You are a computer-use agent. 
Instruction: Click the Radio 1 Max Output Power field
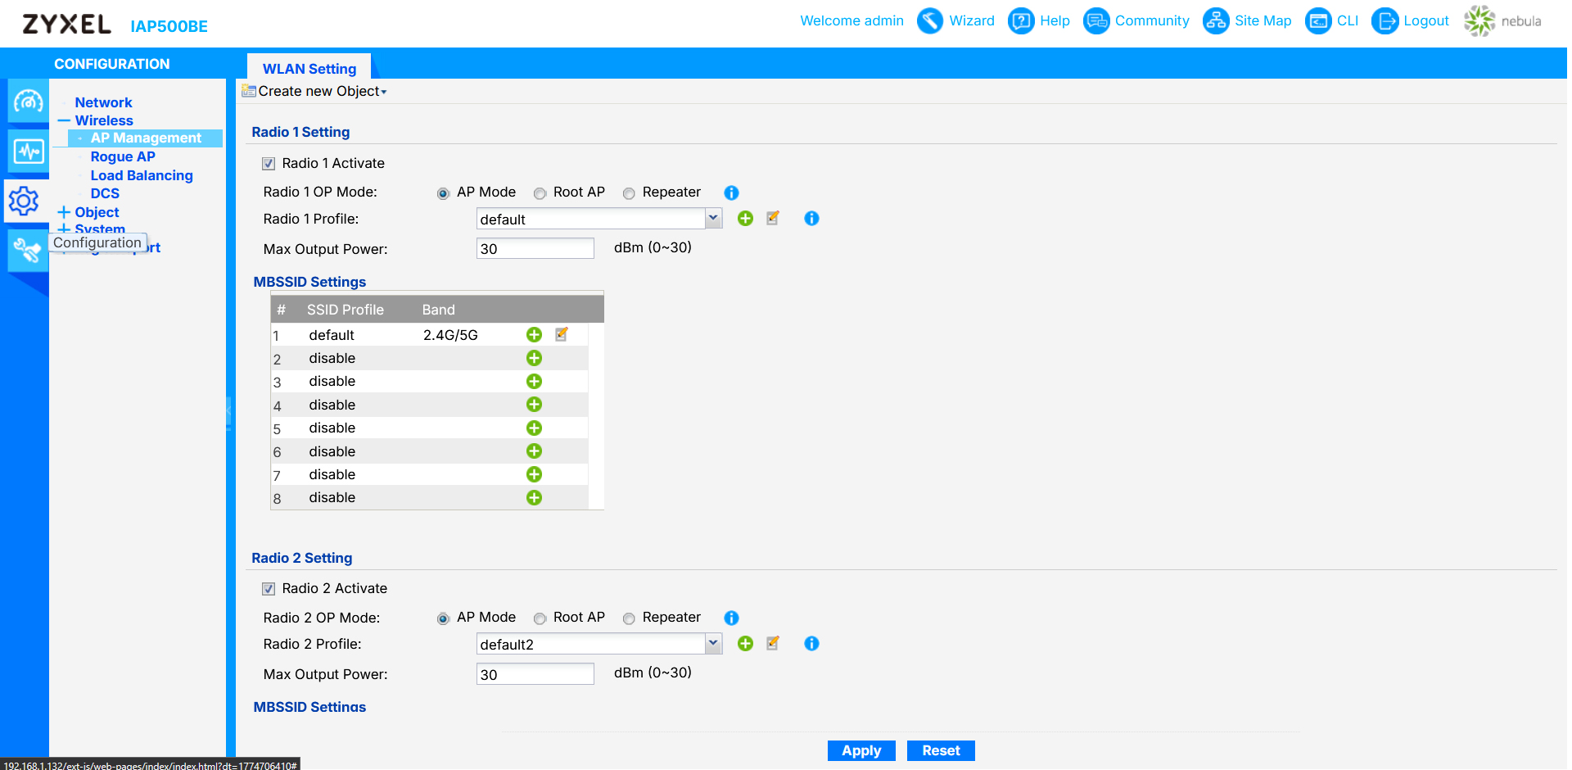(x=535, y=249)
